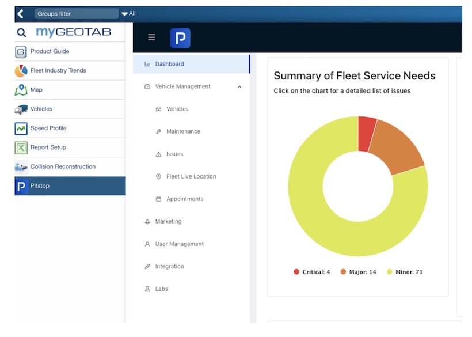The image size is (472, 337).
Task: Click the back arrow in the top bar
Action: coord(20,14)
